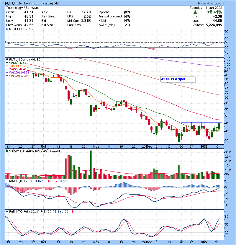
Task: Click the EPS value 2.52
Action: pyautogui.click(x=87, y=16)
